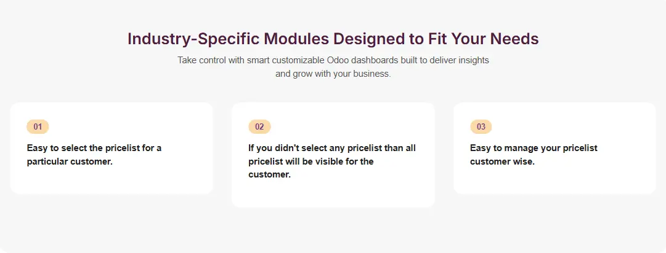
Task: Click the word "Odoo" in the subtitle
Action: (327, 61)
